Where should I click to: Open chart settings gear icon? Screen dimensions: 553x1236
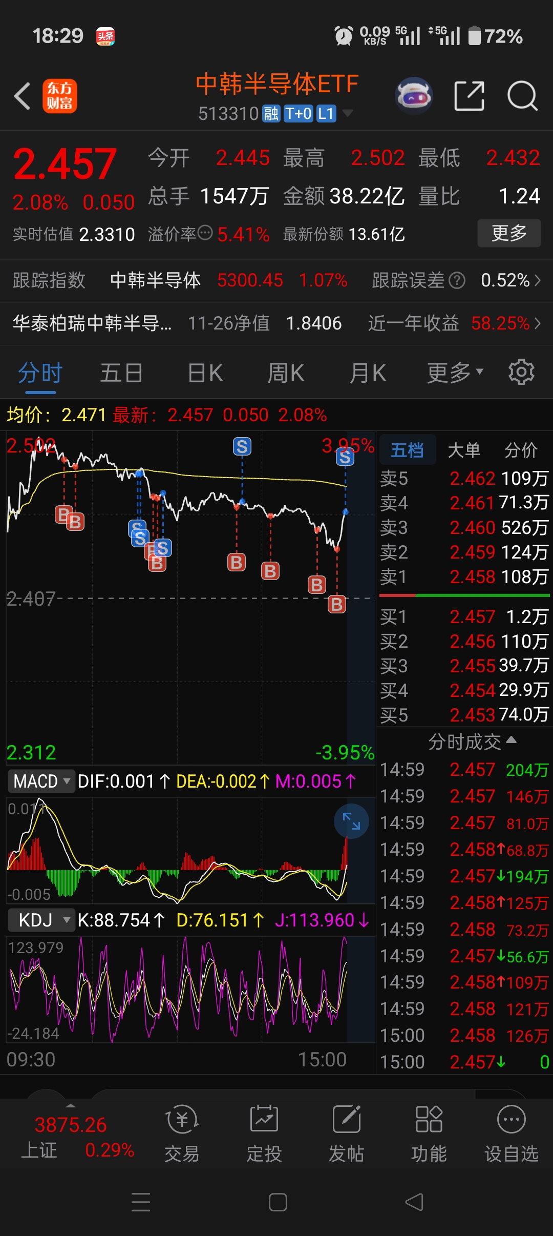pos(521,372)
